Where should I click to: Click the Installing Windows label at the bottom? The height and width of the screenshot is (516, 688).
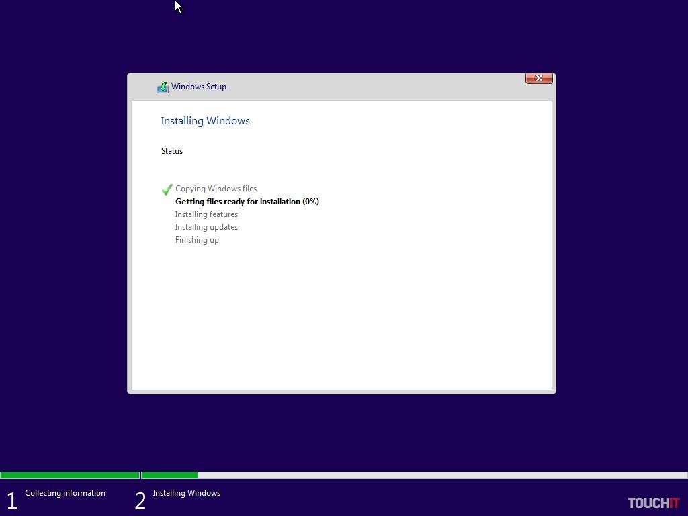[186, 493]
